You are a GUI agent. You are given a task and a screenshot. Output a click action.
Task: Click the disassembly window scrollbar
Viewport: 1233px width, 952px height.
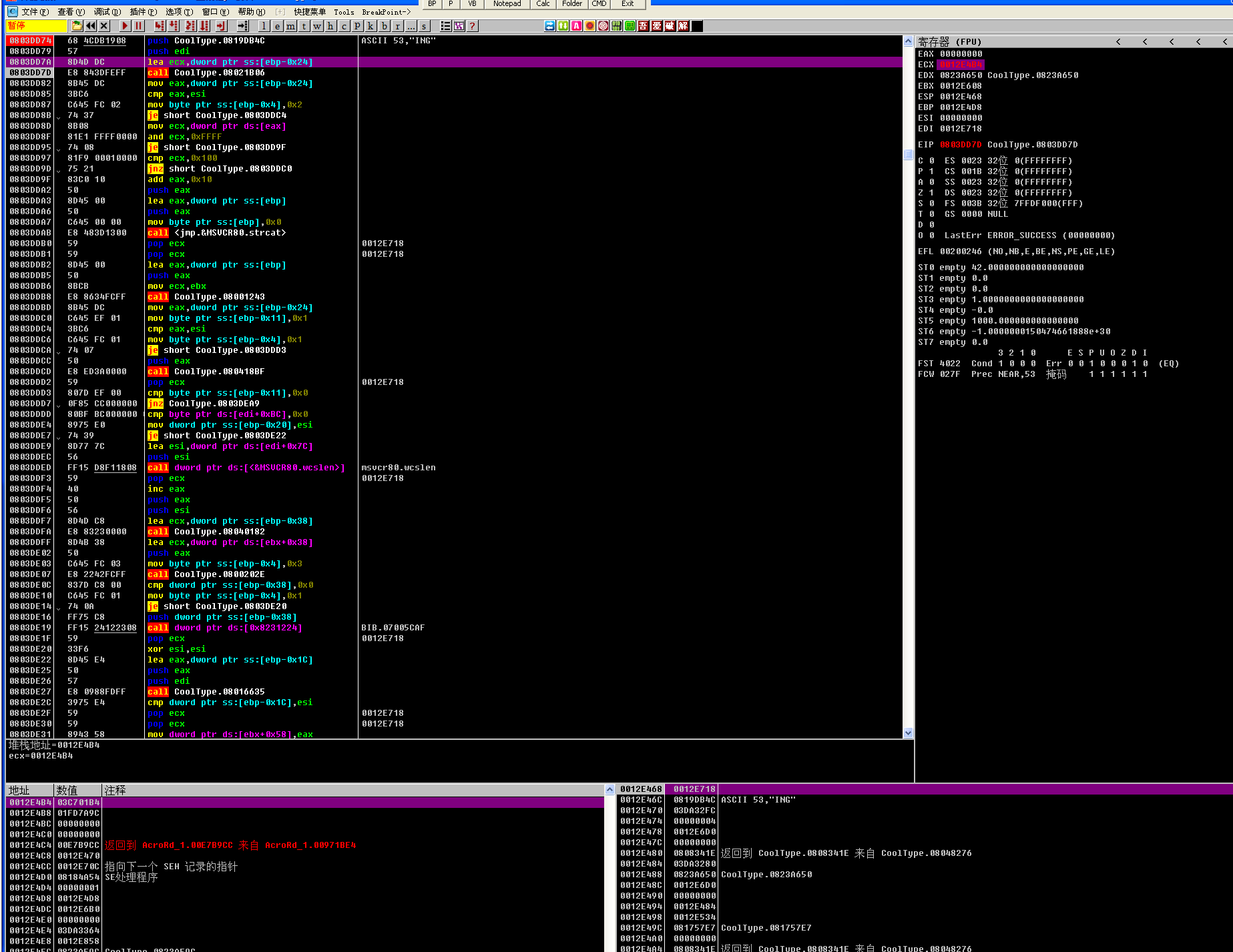(908, 153)
